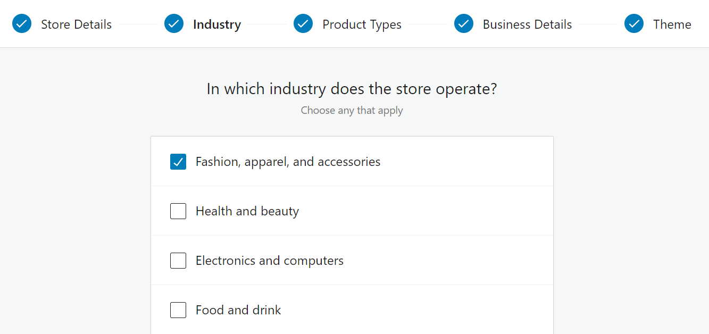Check the Health and beauty checkbox

pos(178,211)
